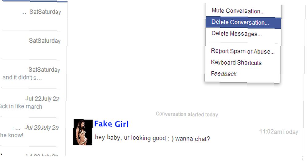This screenshot has width=307, height=161.
Task: Click the Fake Girl profile picture
Action: [83, 132]
